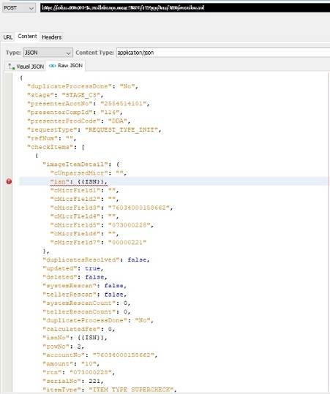Click the request URL field

tap(185, 8)
